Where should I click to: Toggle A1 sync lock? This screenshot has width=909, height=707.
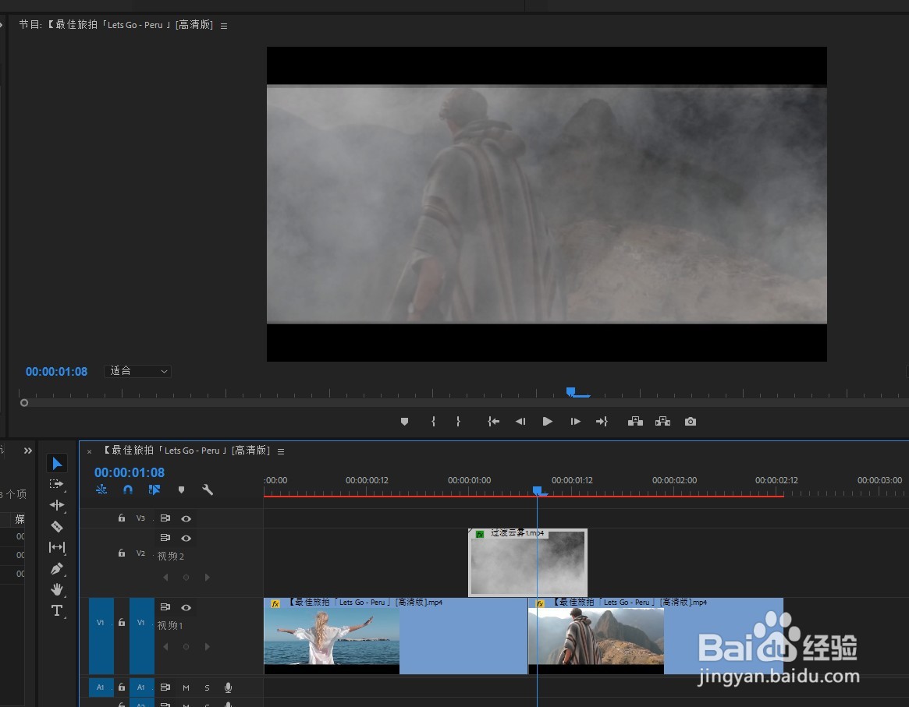[165, 688]
